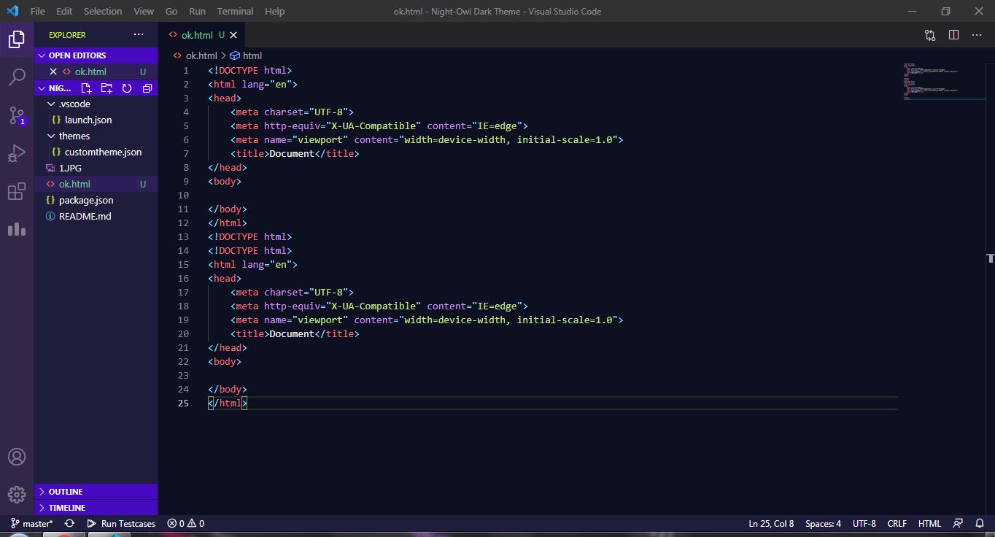Image resolution: width=995 pixels, height=537 pixels.
Task: Open README.md in explorer
Action: coord(96,216)
